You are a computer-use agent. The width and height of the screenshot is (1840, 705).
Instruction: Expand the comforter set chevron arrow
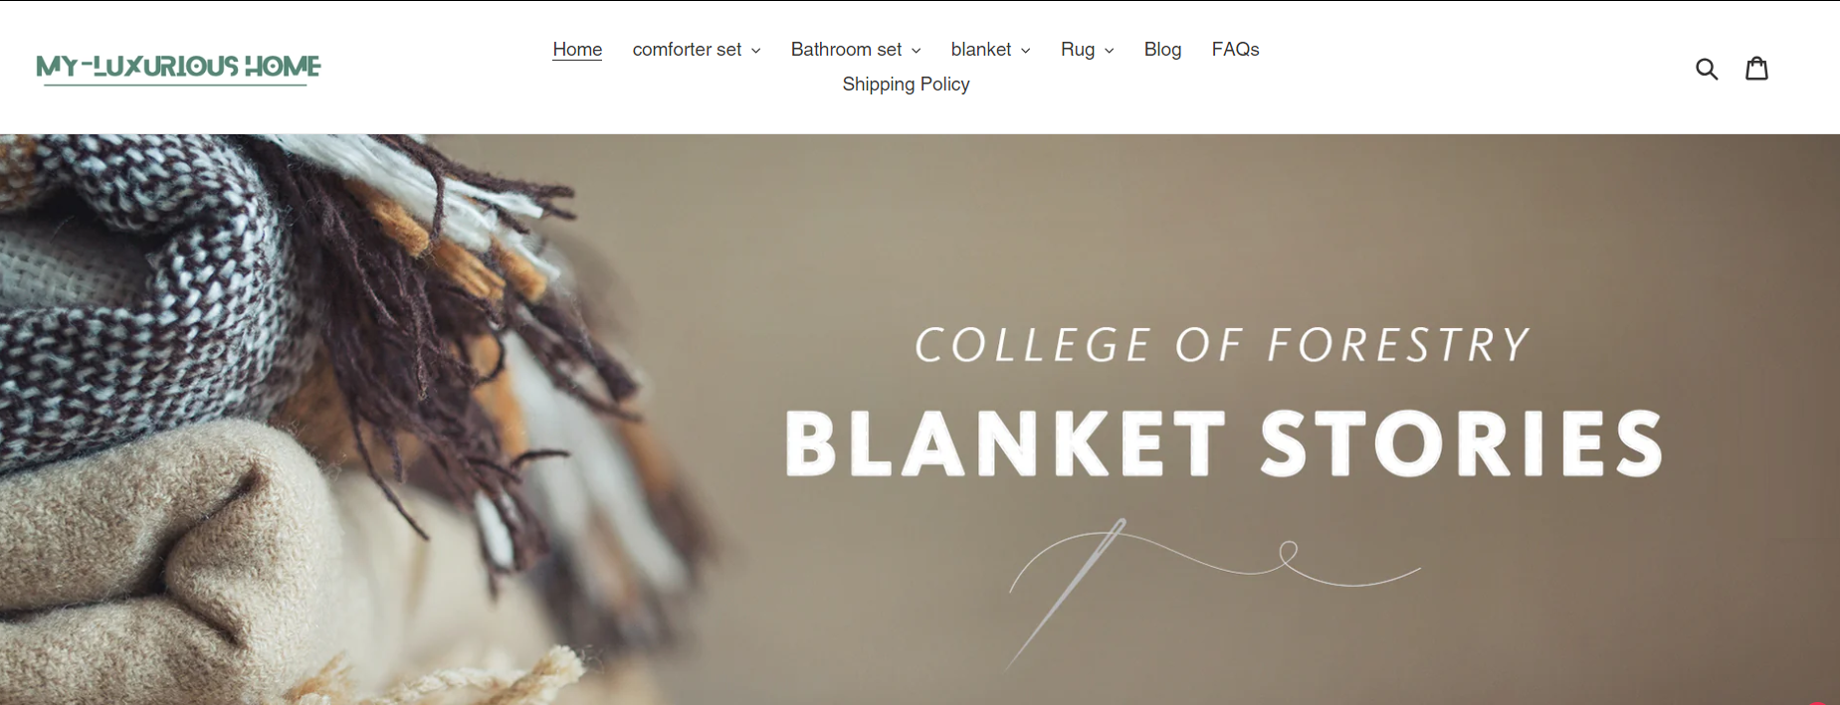[x=756, y=51]
